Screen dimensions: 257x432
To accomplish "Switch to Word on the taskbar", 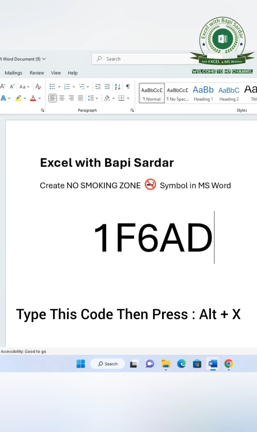I will (213, 364).
